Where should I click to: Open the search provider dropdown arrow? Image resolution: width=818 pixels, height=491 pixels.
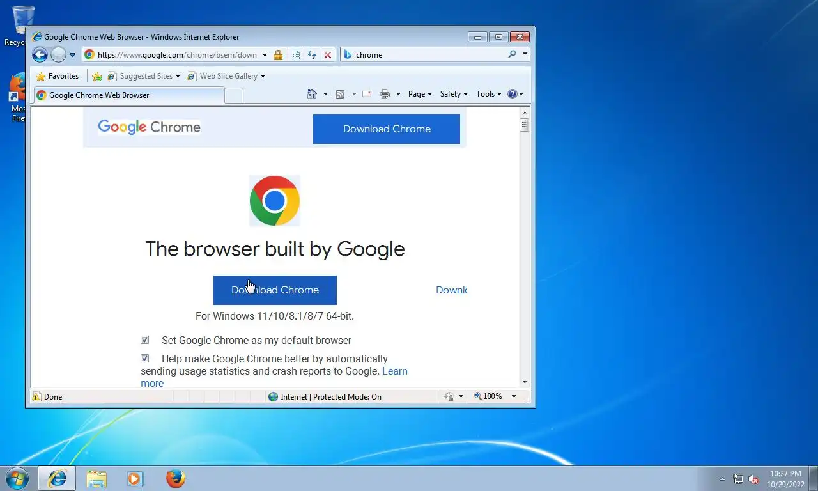tap(525, 54)
